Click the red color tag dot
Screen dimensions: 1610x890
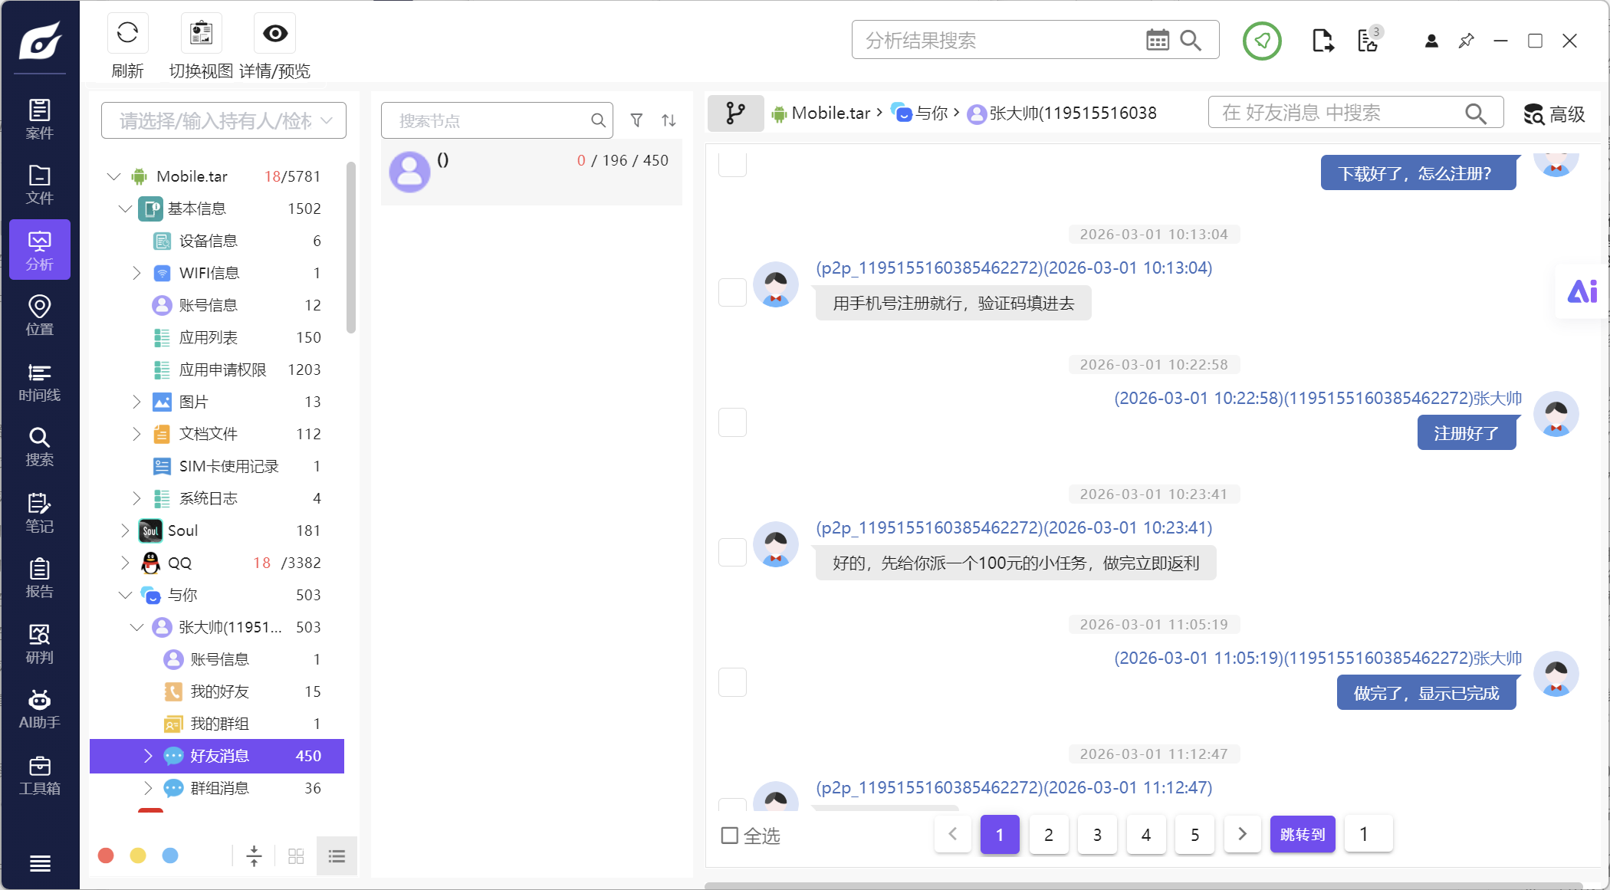coord(106,856)
